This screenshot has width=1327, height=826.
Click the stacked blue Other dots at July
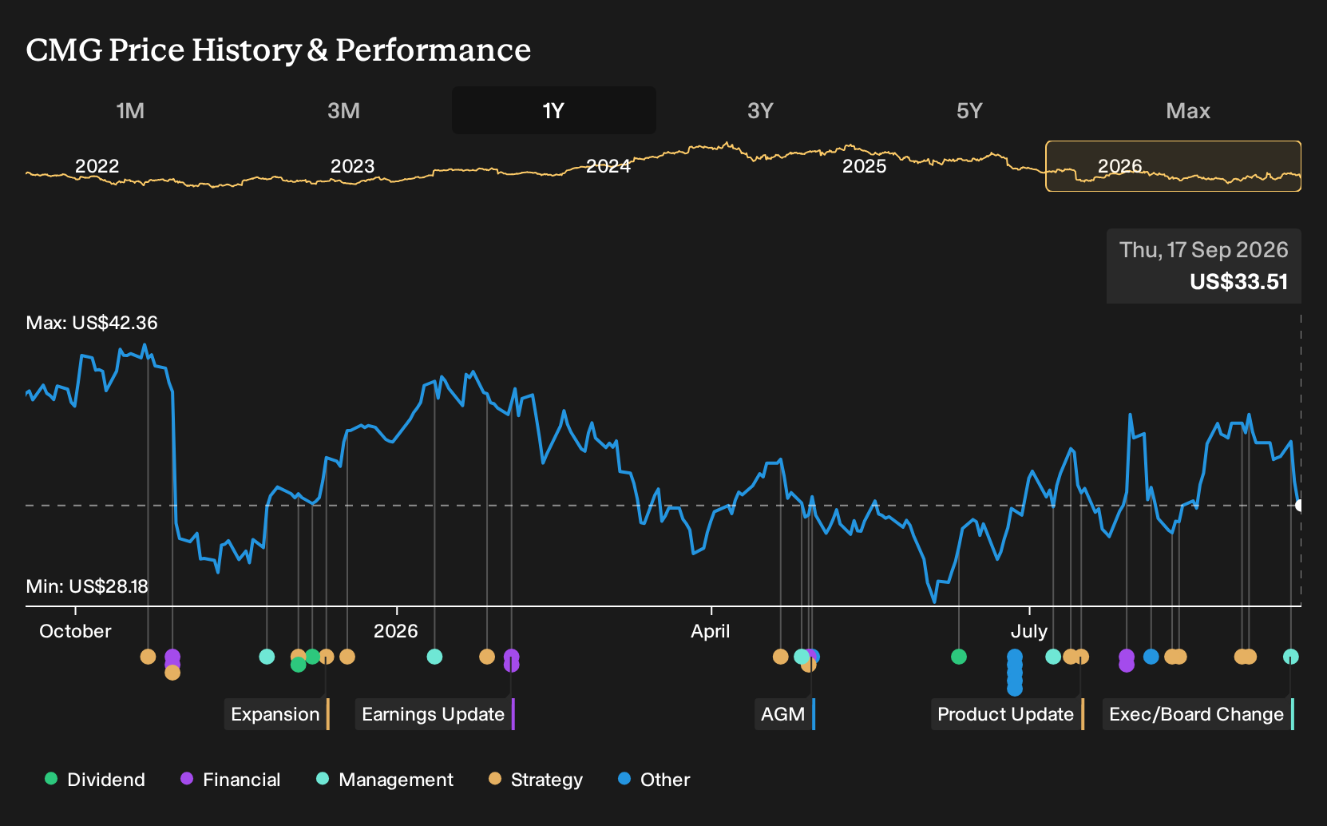pyautogui.click(x=1015, y=672)
